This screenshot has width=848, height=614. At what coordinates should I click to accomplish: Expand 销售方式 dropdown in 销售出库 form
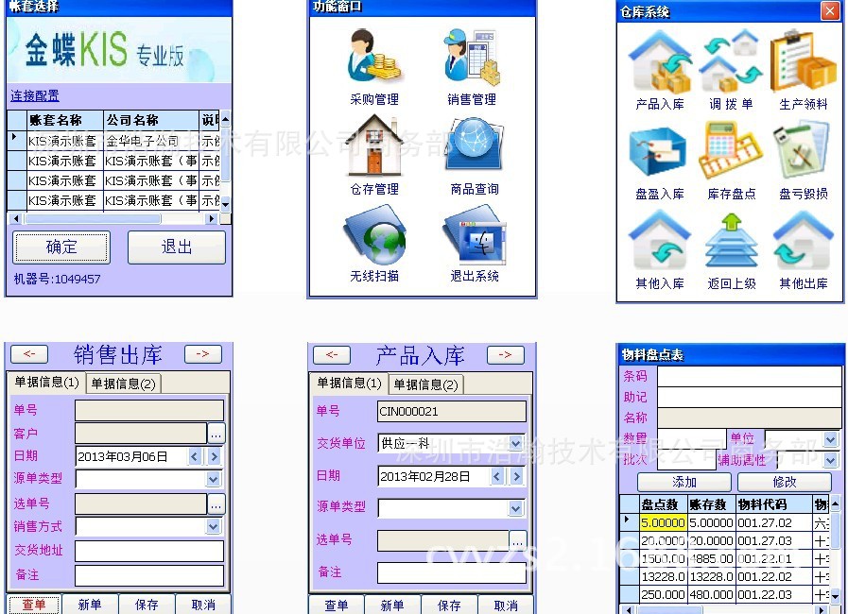click(x=214, y=526)
